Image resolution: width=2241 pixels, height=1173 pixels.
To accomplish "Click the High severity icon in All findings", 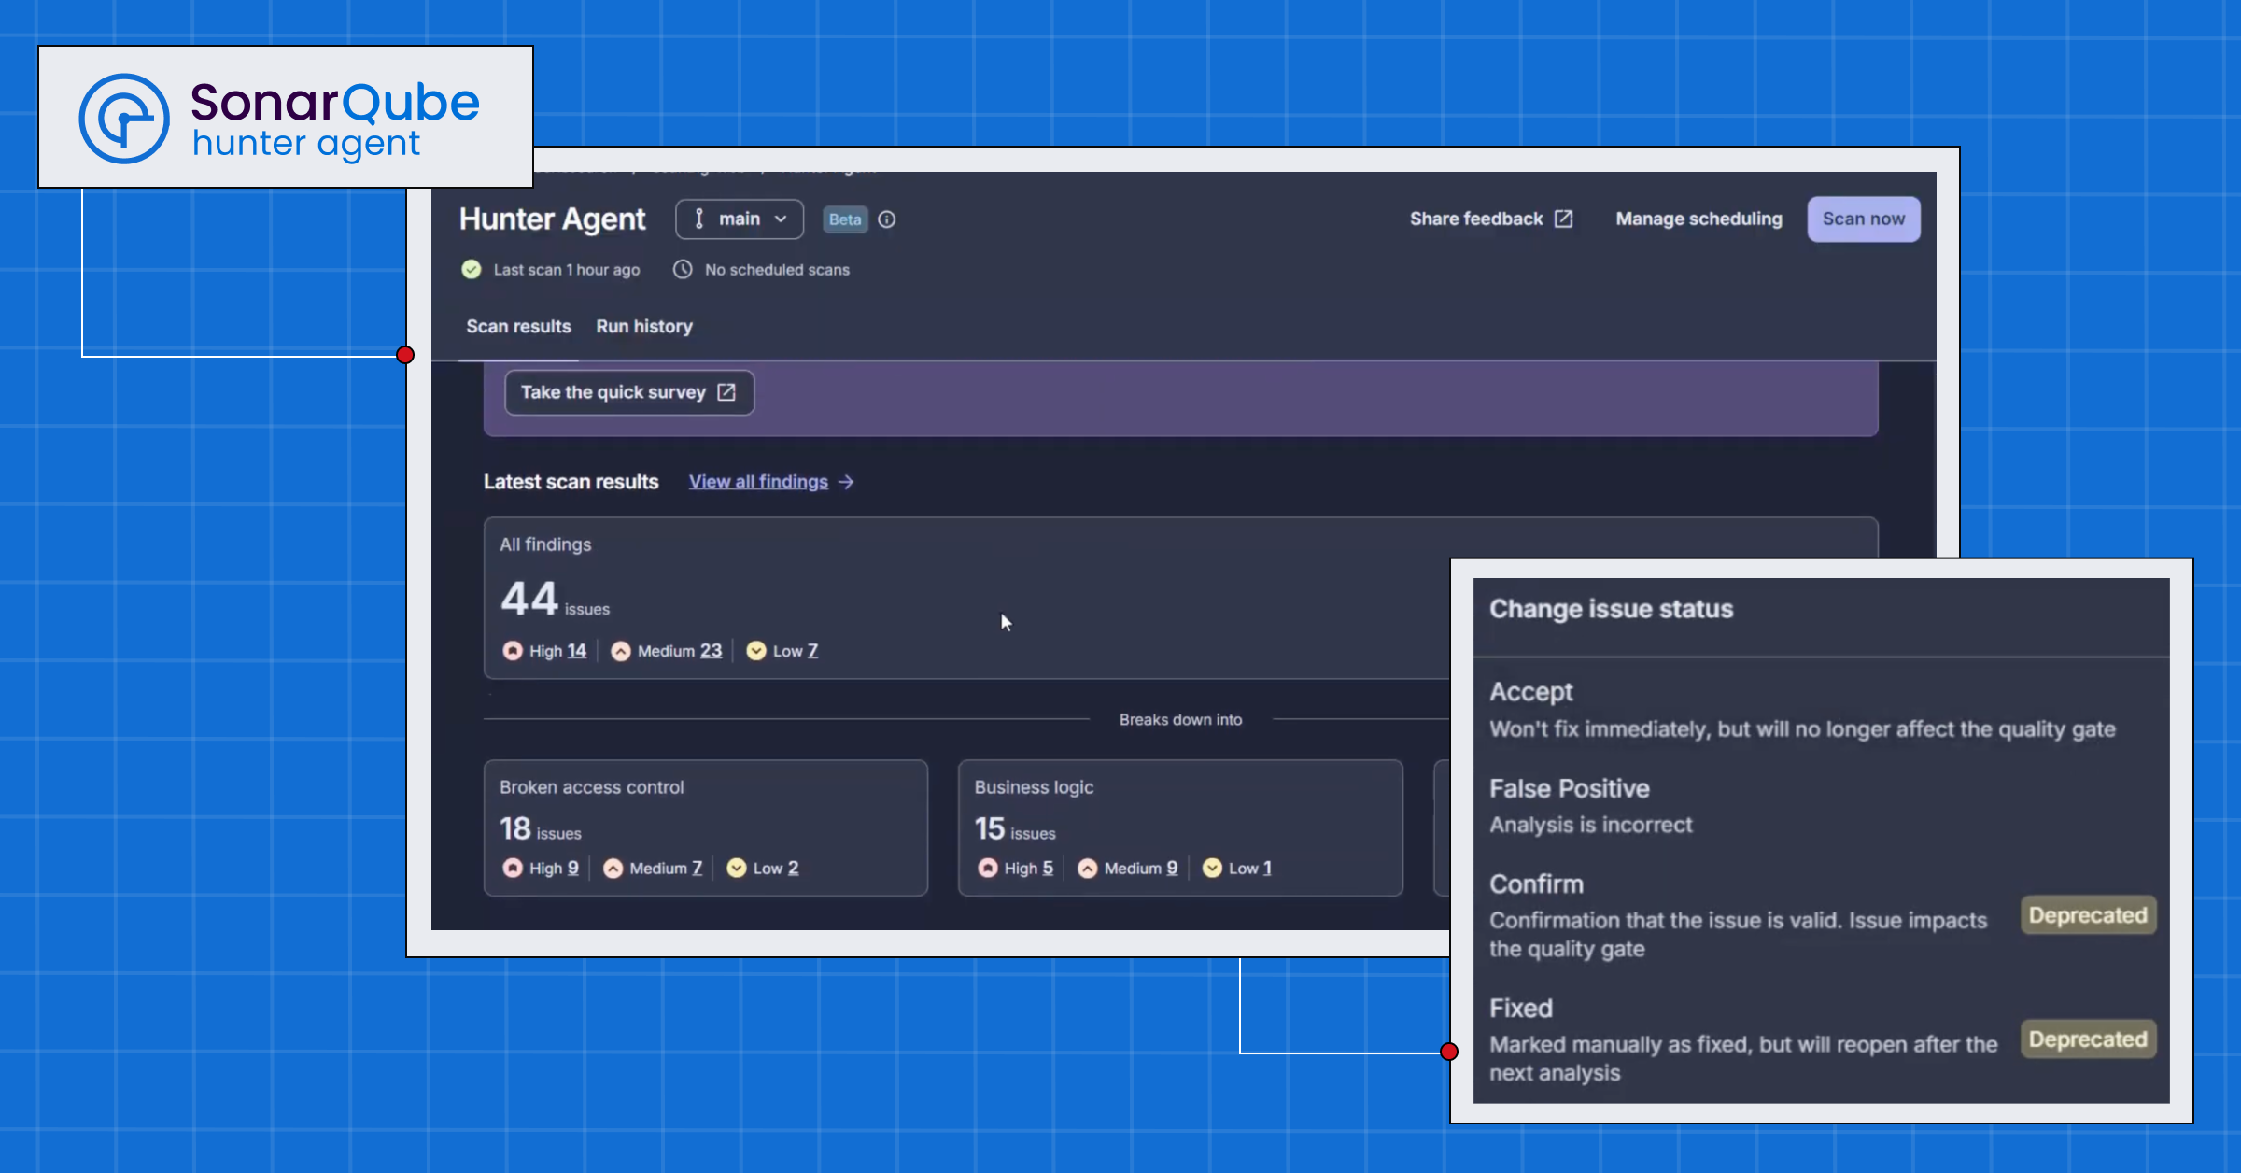I will click(513, 651).
